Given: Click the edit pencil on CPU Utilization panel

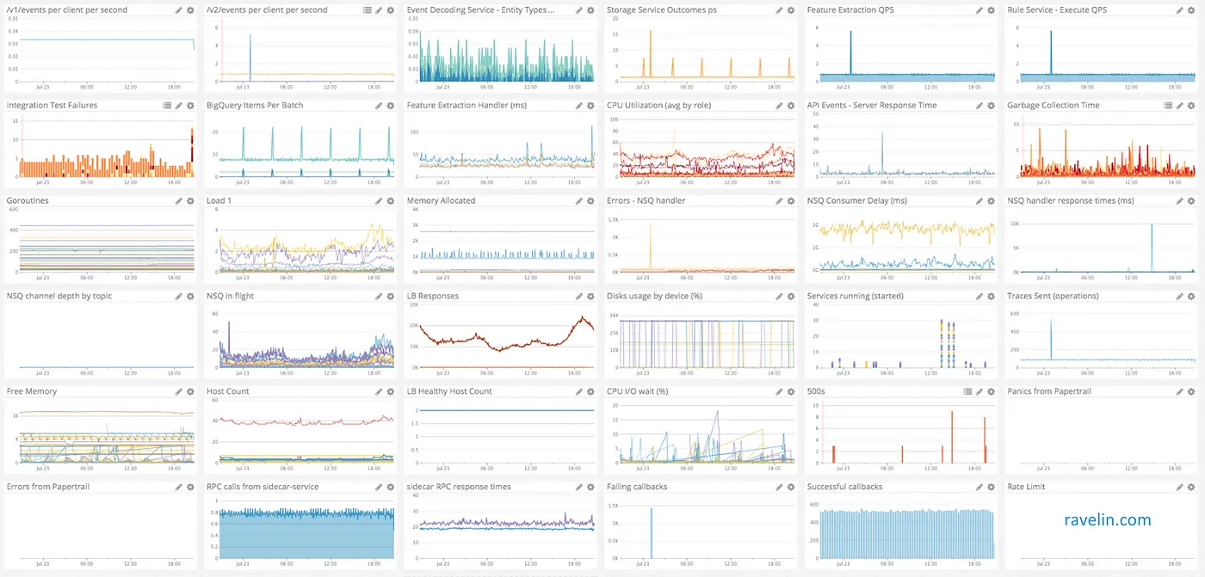Looking at the screenshot, I should pyautogui.click(x=779, y=105).
